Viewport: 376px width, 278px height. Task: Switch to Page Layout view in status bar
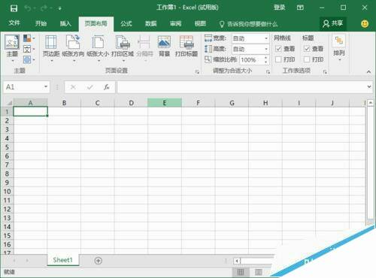click(x=259, y=272)
